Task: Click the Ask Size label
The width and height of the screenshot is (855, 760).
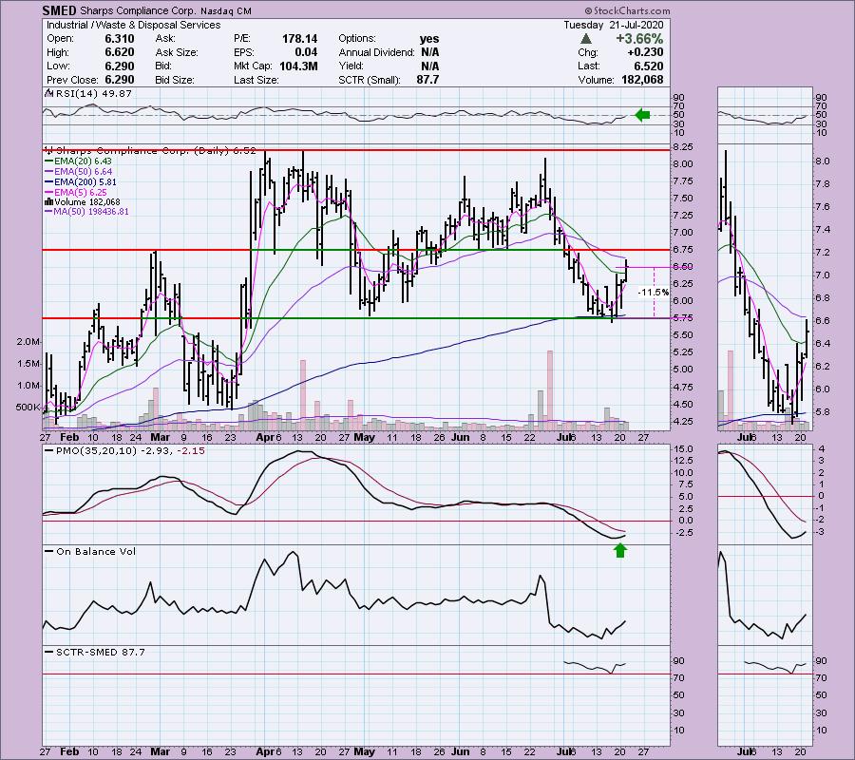Action: pyautogui.click(x=177, y=52)
